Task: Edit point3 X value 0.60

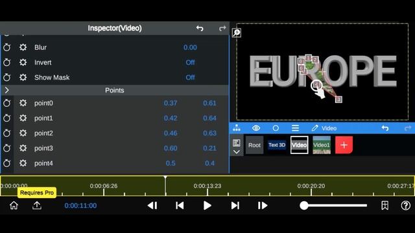Action: click(x=171, y=148)
